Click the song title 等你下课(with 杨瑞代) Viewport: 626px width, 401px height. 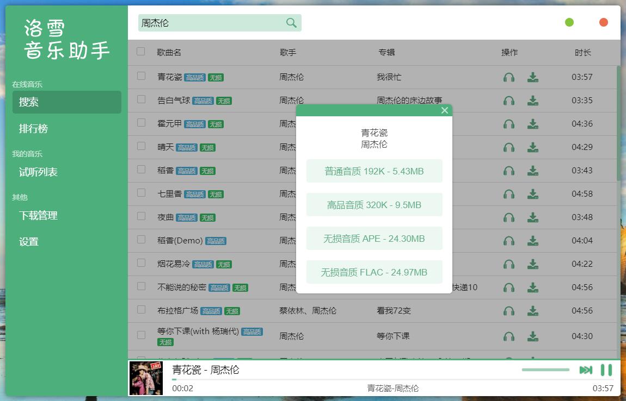point(198,331)
